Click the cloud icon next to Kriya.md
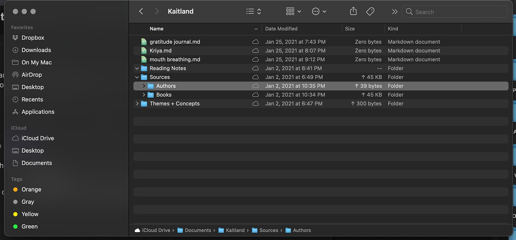516x240 pixels. 256,50
